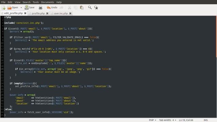Image resolution: width=217 pixels, height=122 pixels.
Task: Open the Tab Width dropdown
Action: point(167,120)
